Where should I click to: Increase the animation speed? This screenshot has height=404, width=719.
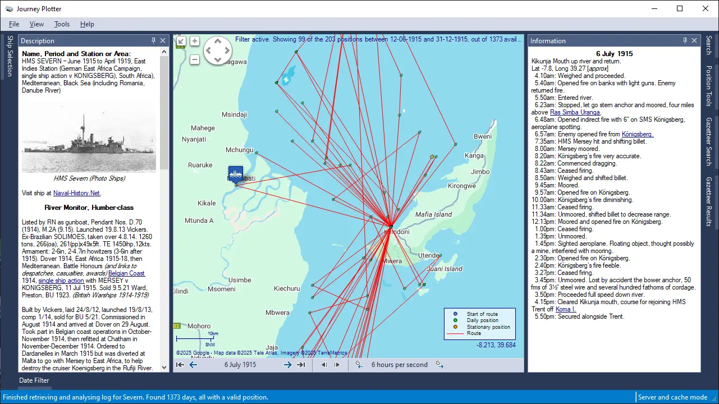pos(439,365)
